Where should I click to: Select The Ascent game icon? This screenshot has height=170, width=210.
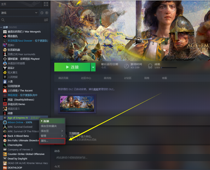click(x=5, y=91)
